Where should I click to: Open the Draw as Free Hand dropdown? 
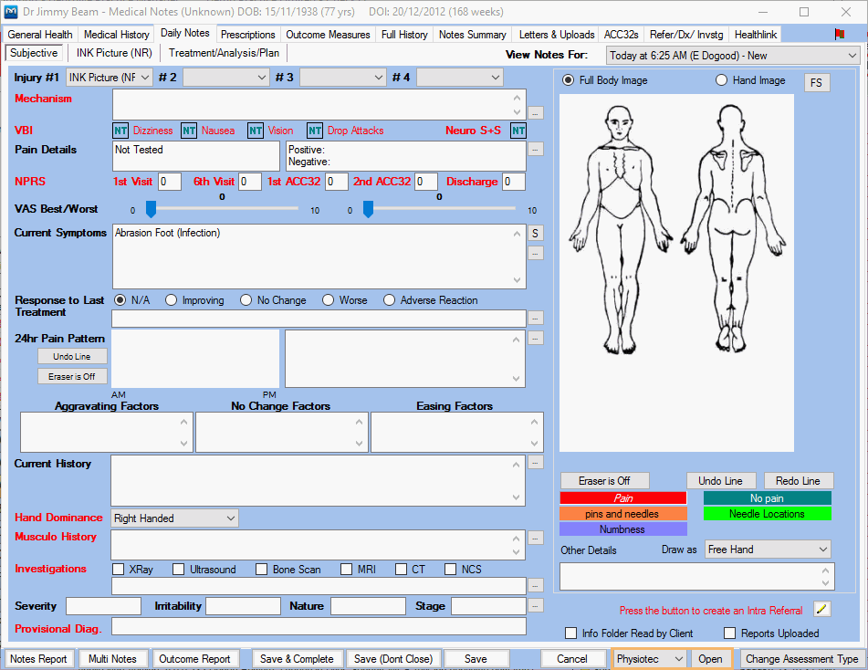tap(767, 550)
